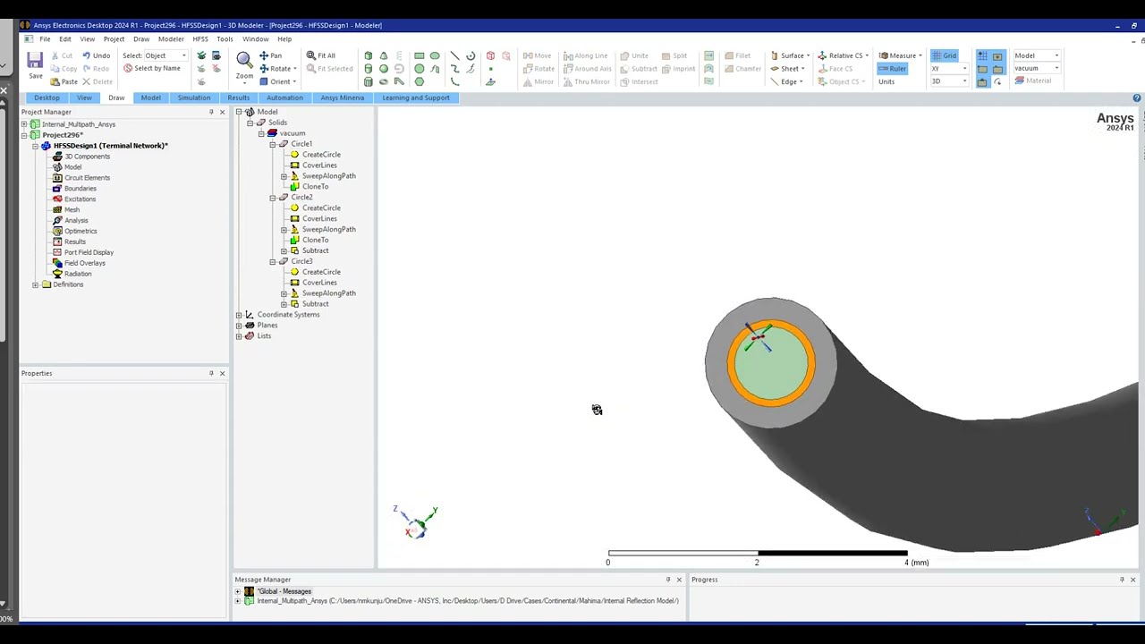1145x644 pixels.
Task: Open the Orient dropdown
Action: 294,81
